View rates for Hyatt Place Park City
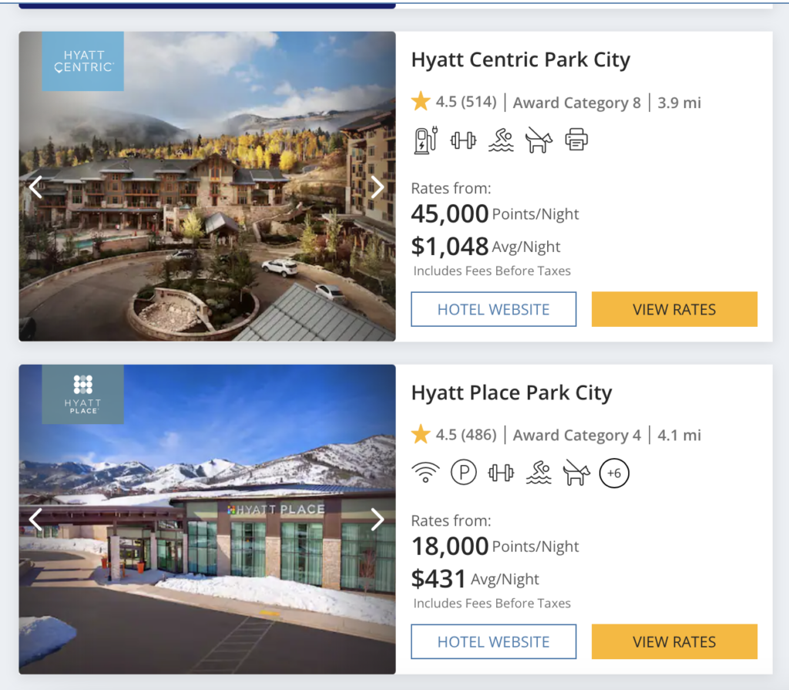The width and height of the screenshot is (789, 690). tap(674, 641)
